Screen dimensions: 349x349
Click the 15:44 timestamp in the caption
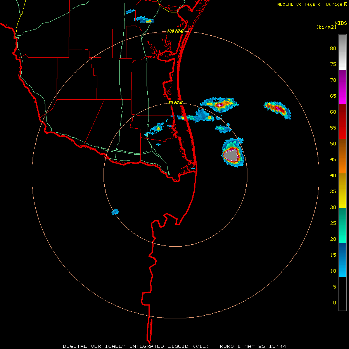point(277,346)
